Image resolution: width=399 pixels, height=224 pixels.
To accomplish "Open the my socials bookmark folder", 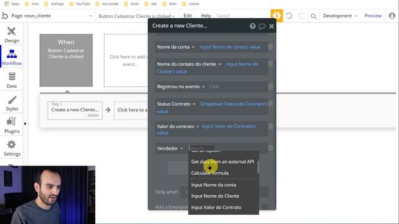I will point(107,4).
